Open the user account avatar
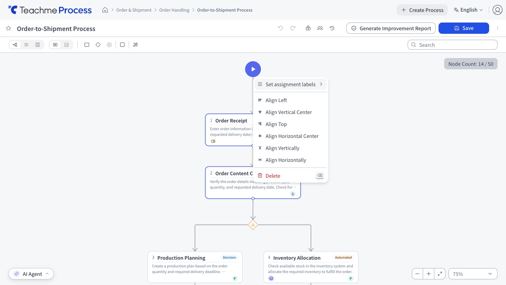This screenshot has width=506, height=285. pyautogui.click(x=497, y=10)
